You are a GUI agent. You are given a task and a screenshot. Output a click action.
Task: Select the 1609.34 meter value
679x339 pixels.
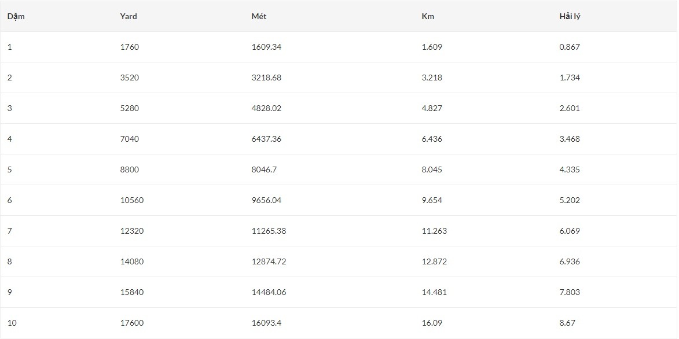click(266, 47)
